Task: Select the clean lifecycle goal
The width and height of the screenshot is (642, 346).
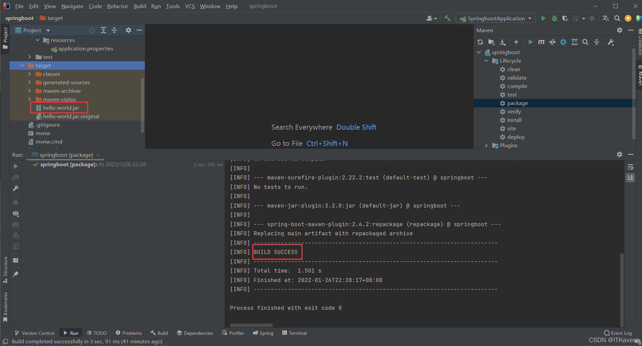Action: [513, 69]
